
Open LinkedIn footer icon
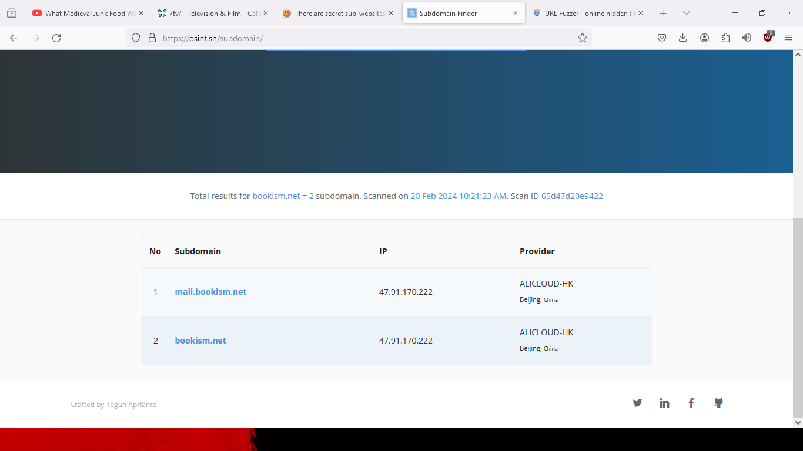point(664,403)
